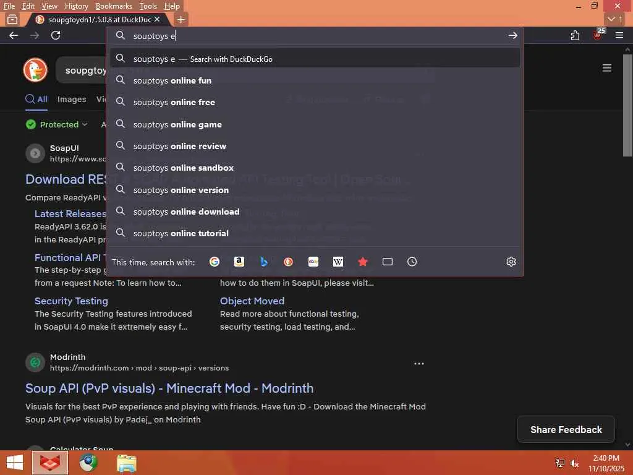The height and width of the screenshot is (475, 633).
Task: Click the Go arrow in address bar
Action: pos(512,35)
